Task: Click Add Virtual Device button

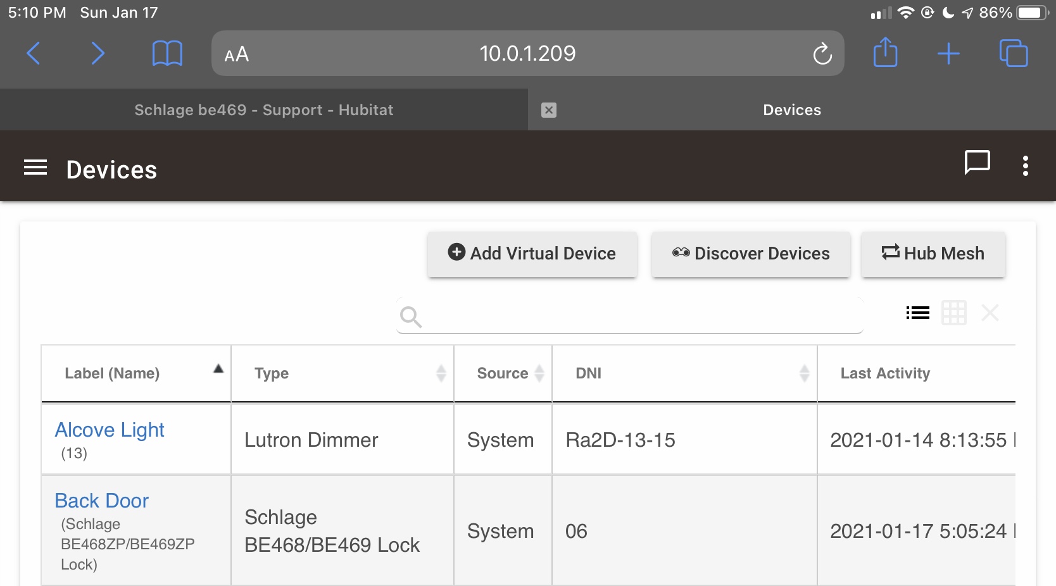Action: [532, 254]
